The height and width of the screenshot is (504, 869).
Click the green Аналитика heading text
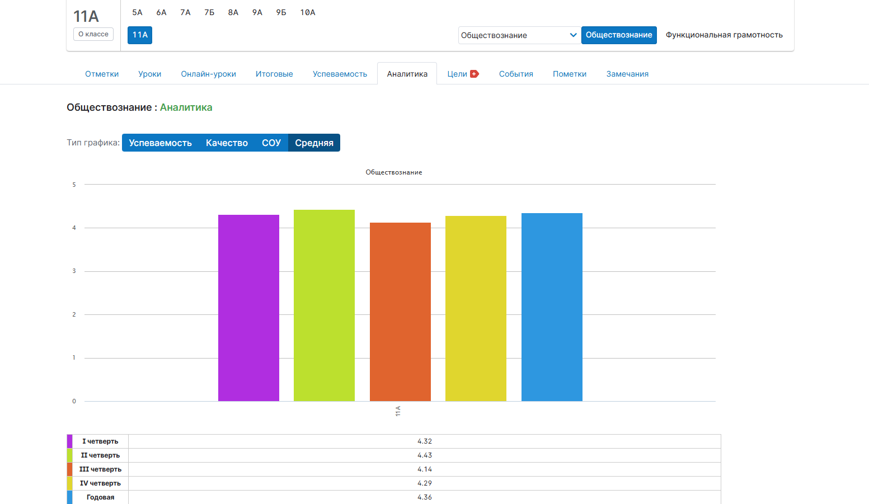186,107
